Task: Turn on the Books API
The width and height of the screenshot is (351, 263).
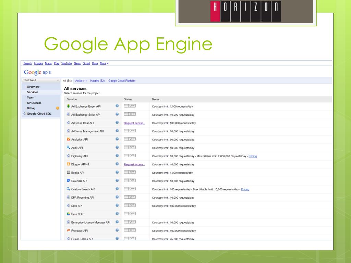Action: click(130, 172)
